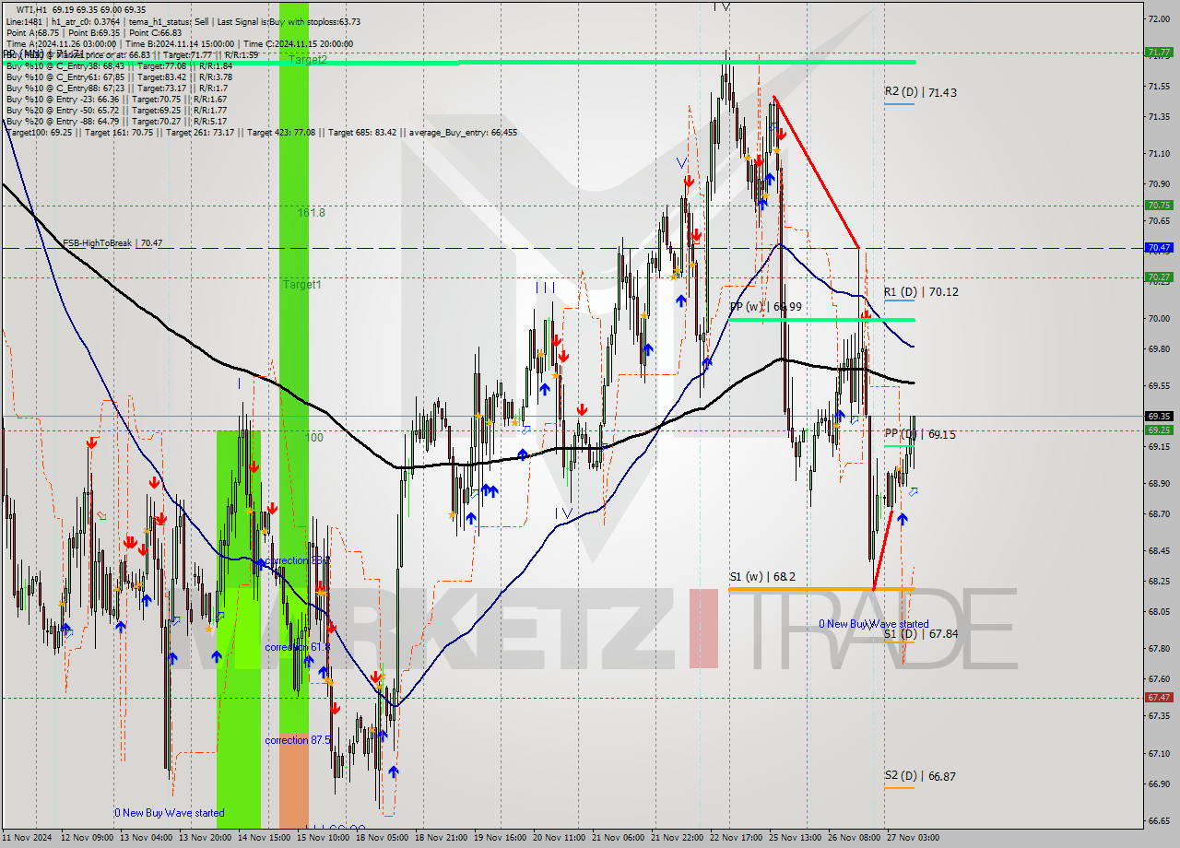Click the S2 (D) 66.87 support label

[x=919, y=776]
